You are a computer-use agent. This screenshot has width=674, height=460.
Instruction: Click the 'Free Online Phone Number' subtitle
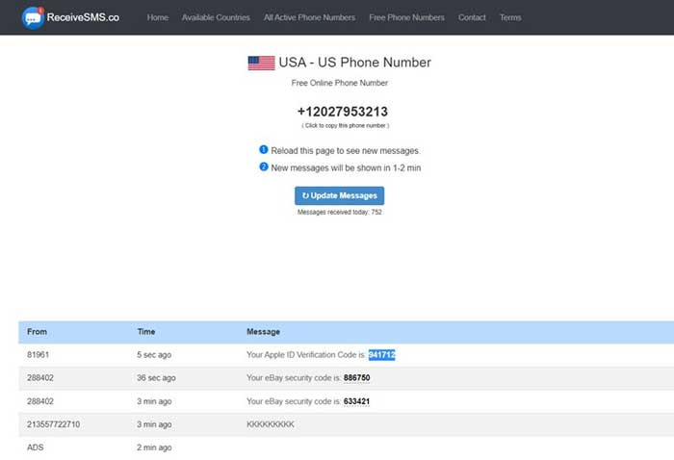coord(340,83)
